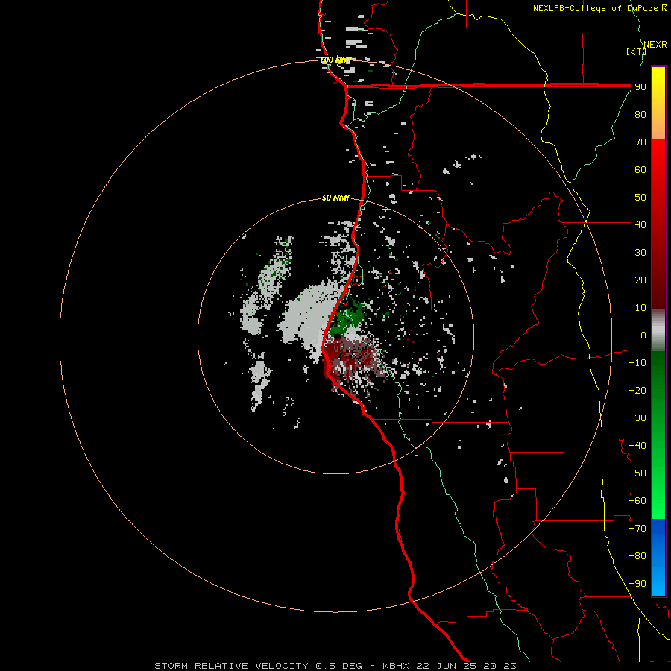
Task: Click the -90 scale label
Action: (637, 584)
